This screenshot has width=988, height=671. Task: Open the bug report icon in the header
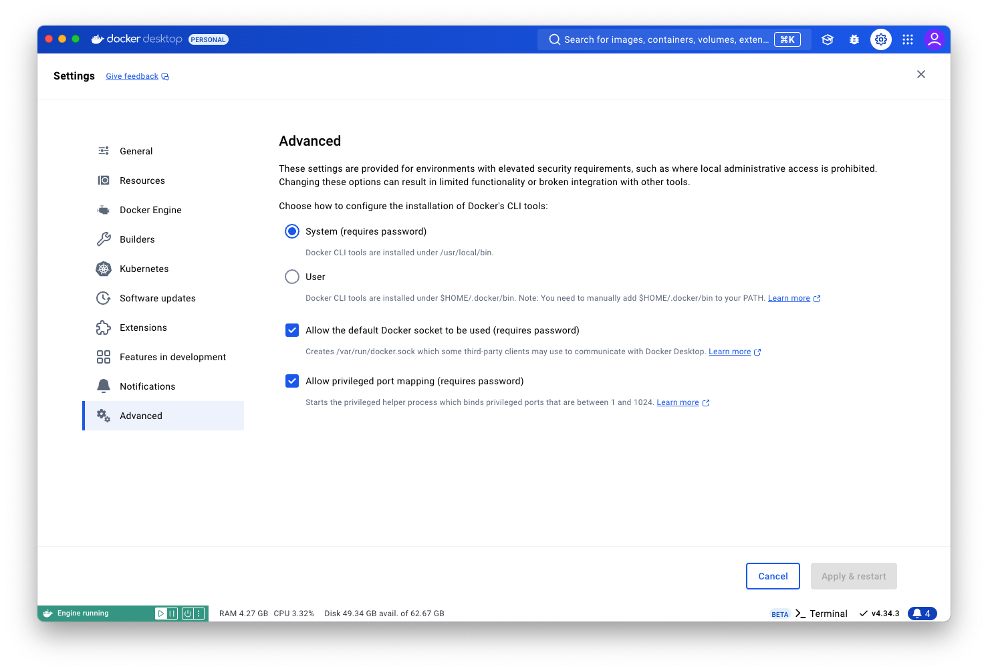(x=854, y=39)
